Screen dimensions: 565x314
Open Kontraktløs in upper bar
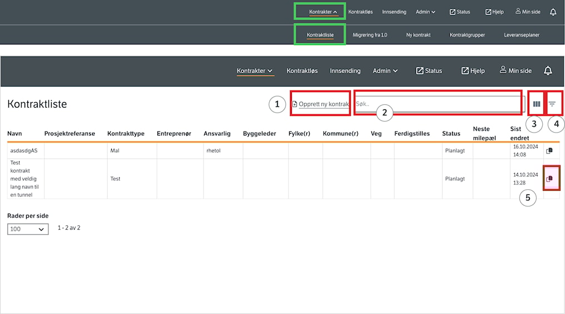coord(360,12)
